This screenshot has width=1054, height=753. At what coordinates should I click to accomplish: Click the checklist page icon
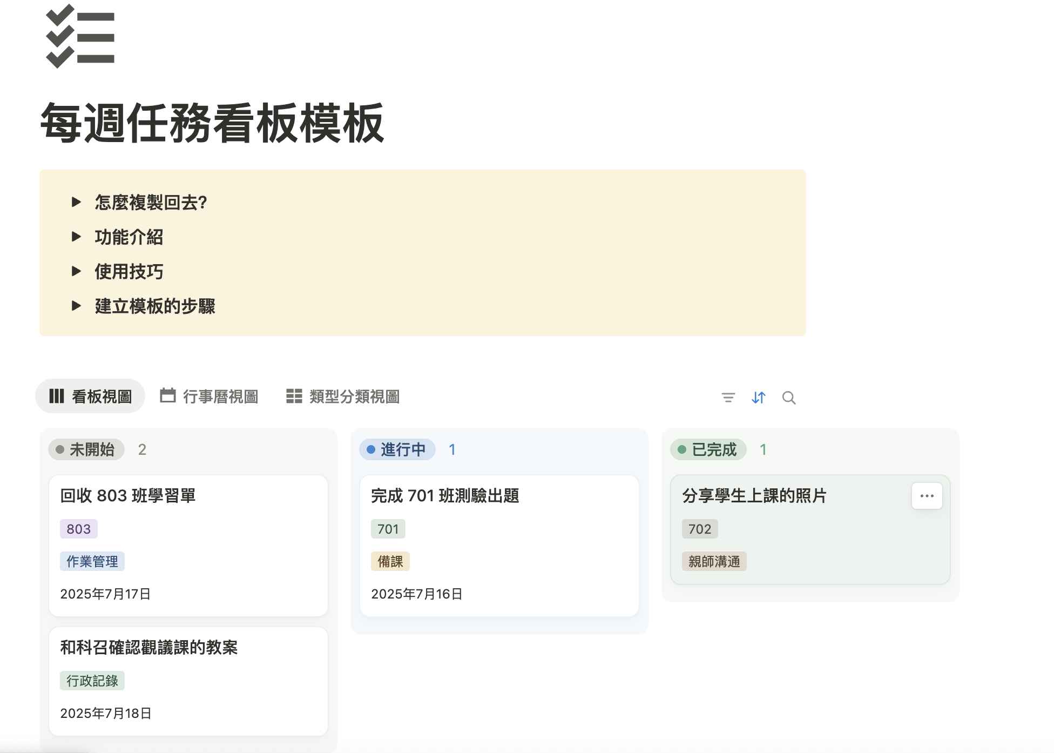[80, 37]
